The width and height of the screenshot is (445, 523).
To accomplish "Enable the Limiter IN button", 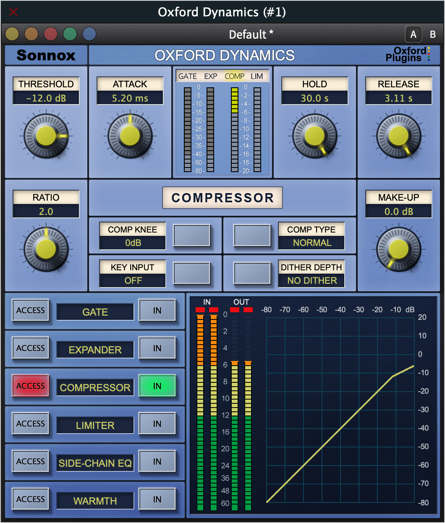I will pyautogui.click(x=157, y=424).
